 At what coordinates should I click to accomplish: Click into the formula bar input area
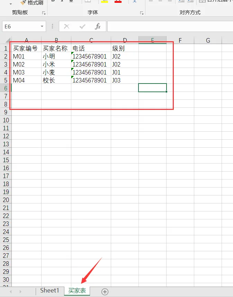click(170, 26)
